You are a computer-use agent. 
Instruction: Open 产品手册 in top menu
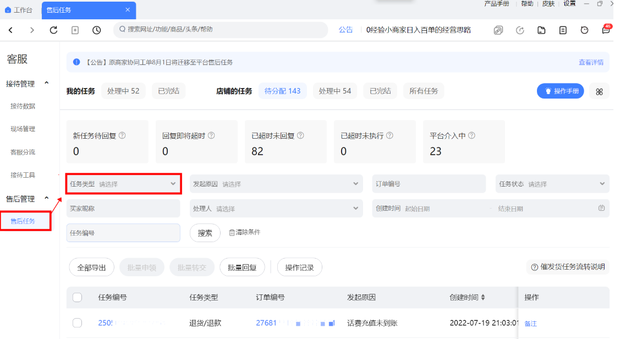497,3
